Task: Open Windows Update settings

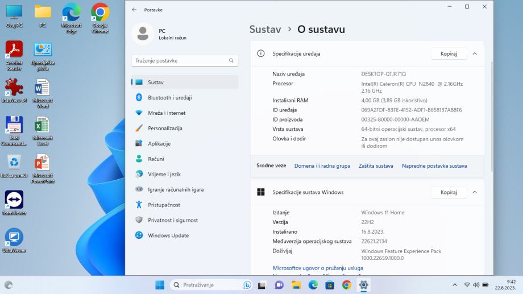Action: (x=168, y=235)
